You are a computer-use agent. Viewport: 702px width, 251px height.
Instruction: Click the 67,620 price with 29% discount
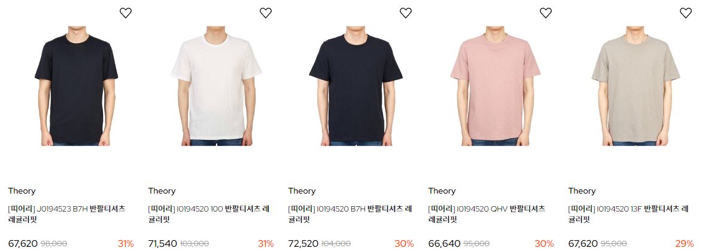click(583, 244)
